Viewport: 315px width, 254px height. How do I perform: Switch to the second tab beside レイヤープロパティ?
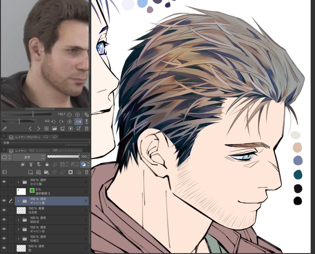[x=46, y=137]
